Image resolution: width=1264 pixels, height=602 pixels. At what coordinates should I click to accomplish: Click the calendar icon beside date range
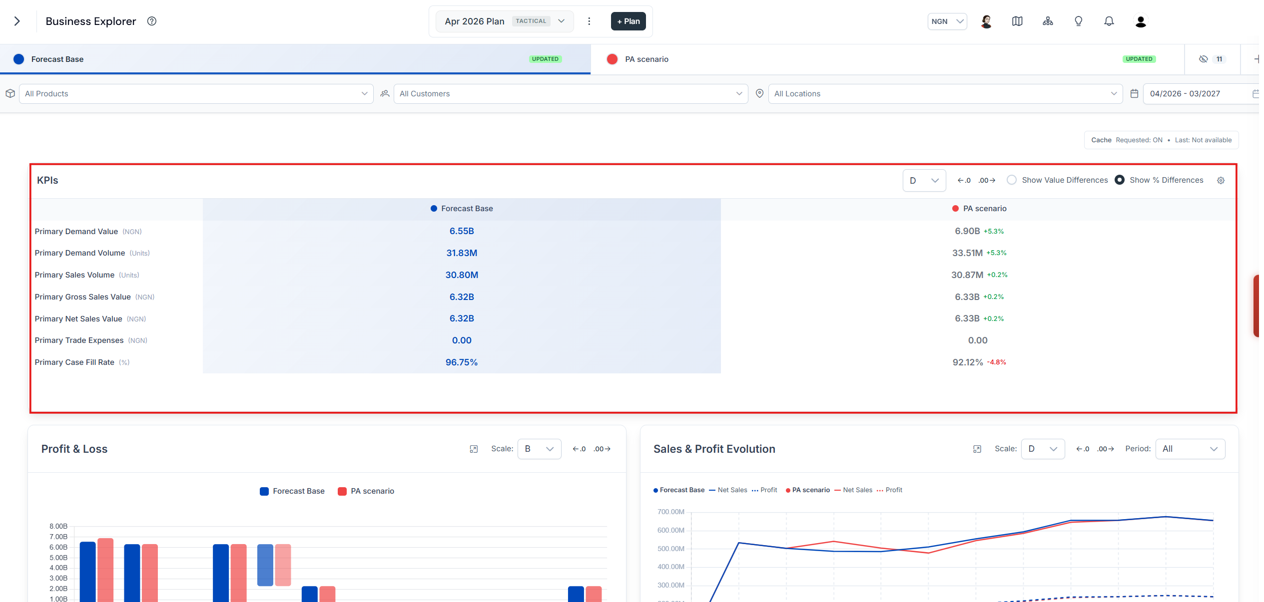tap(1135, 93)
